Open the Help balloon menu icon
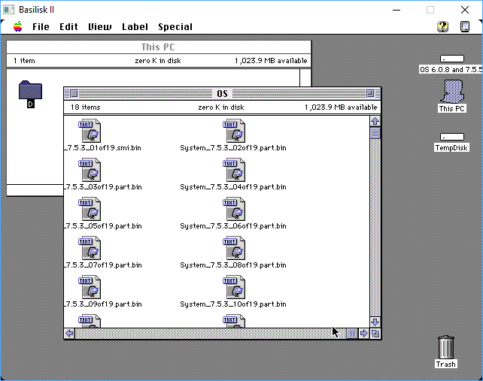 pyautogui.click(x=442, y=27)
